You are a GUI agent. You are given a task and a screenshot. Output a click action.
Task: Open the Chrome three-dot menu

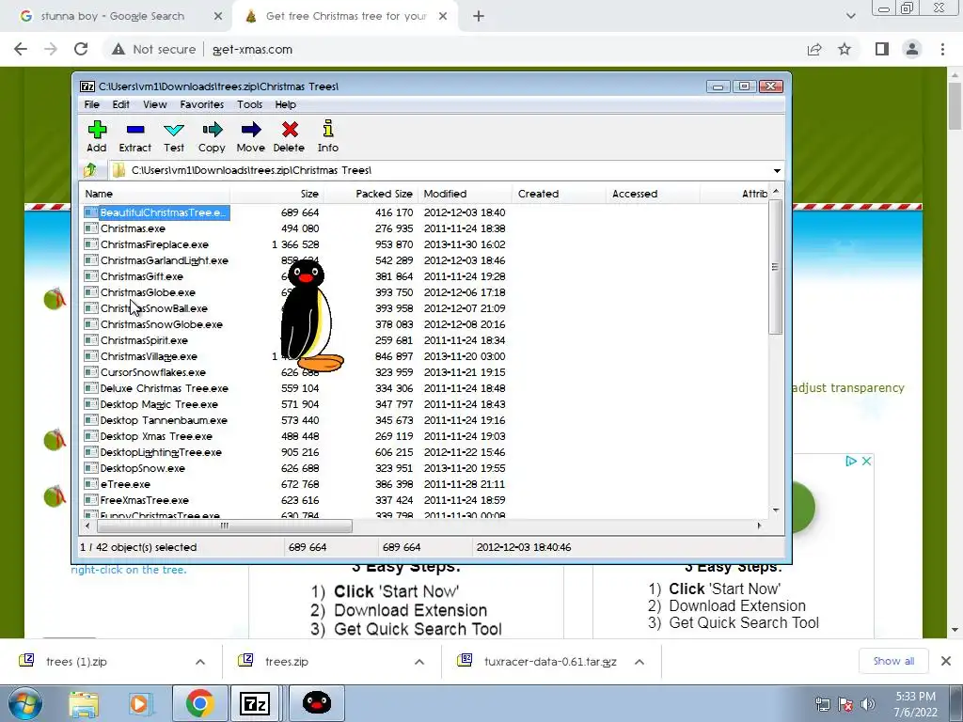point(942,49)
